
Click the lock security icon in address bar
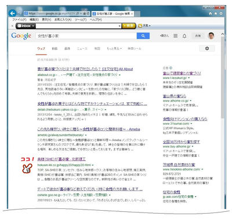pyautogui.click(x=85, y=13)
